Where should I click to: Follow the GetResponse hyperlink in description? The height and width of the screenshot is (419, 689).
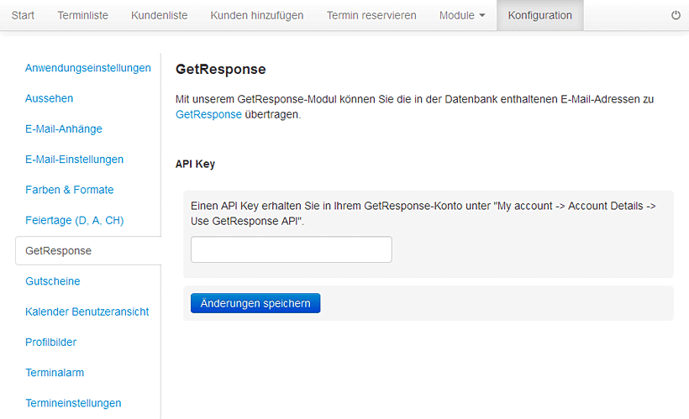click(208, 115)
